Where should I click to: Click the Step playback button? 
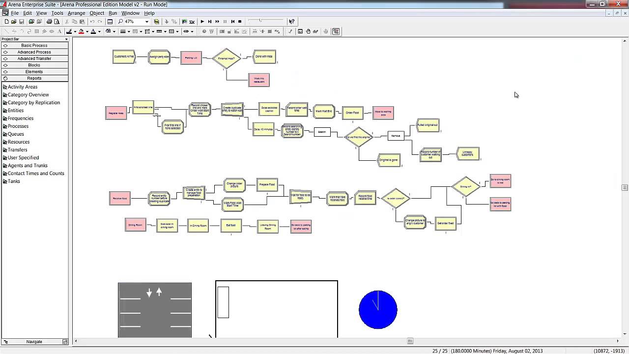(x=210, y=22)
